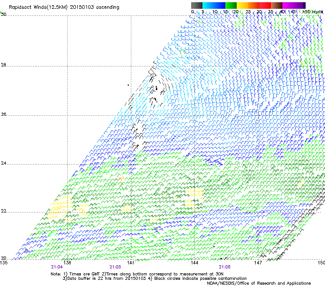Image resolution: width=325 pixels, height=286 pixels.
Task: Click the '25' legend scale label
Action: click(248, 12)
